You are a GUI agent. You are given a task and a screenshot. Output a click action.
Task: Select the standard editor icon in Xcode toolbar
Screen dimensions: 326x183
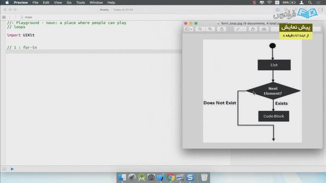click(278, 10)
